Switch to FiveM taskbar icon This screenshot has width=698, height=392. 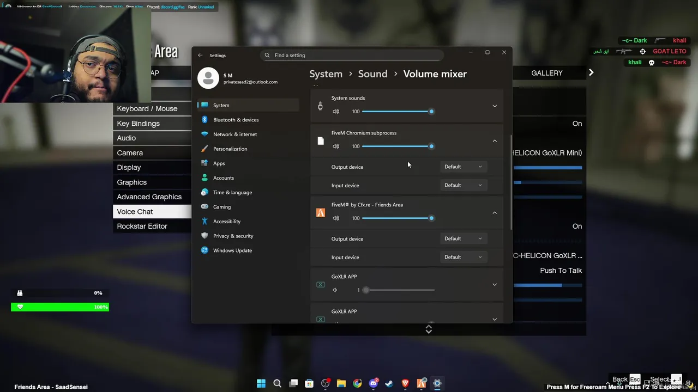point(421,383)
